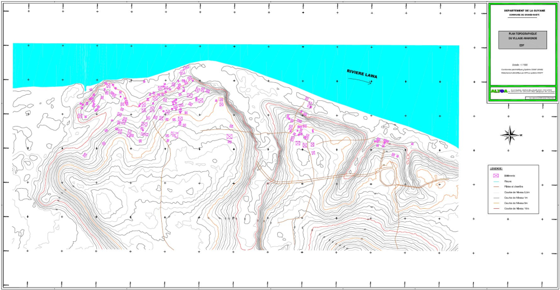The width and height of the screenshot is (560, 290).
Task: Click the cyan Fleuve line in the legend
Action: click(496, 181)
